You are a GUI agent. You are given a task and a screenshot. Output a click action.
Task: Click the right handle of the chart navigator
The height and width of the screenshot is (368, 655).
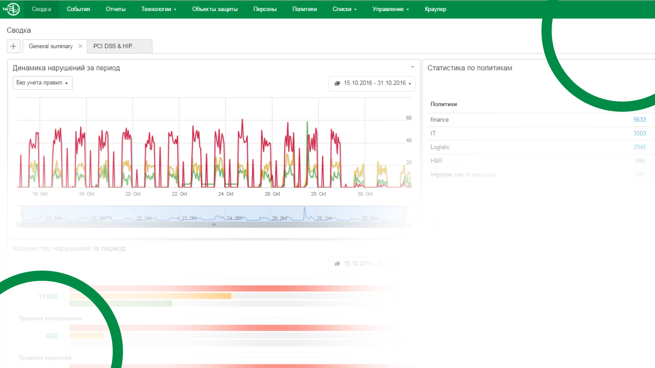tap(405, 213)
